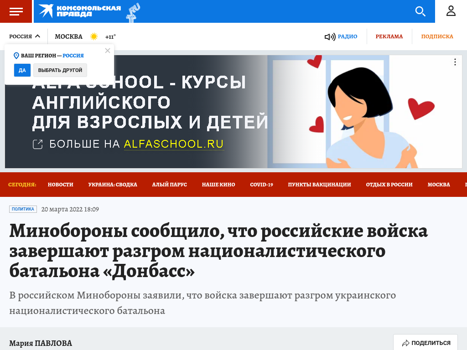Open ОТДЫХ В РОССИИ menu item
The width and height of the screenshot is (467, 350).
[x=389, y=185]
